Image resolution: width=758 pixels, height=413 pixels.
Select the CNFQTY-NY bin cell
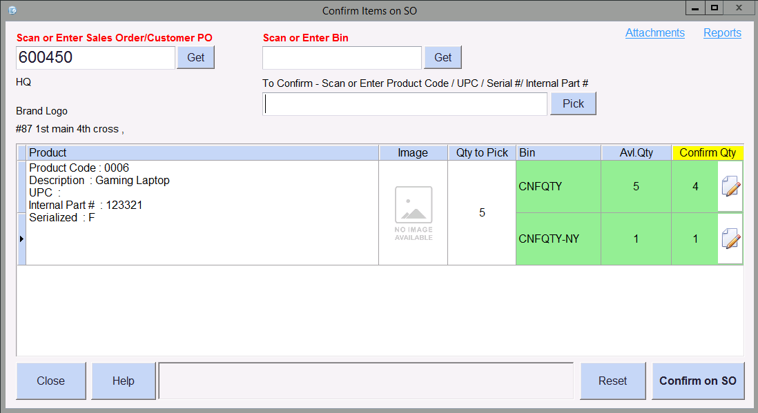(x=558, y=239)
